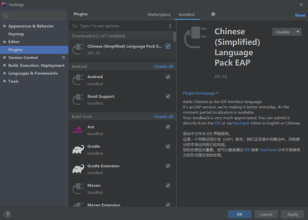Expand Appearance & Behavior settings
The height and width of the screenshot is (220, 308).
(x=5, y=26)
